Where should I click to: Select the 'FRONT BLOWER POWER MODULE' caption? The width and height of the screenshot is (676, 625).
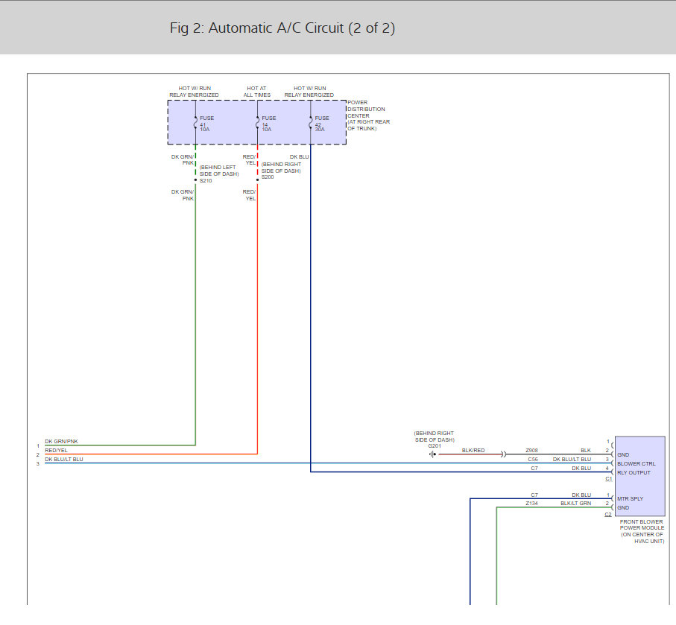[x=642, y=524]
